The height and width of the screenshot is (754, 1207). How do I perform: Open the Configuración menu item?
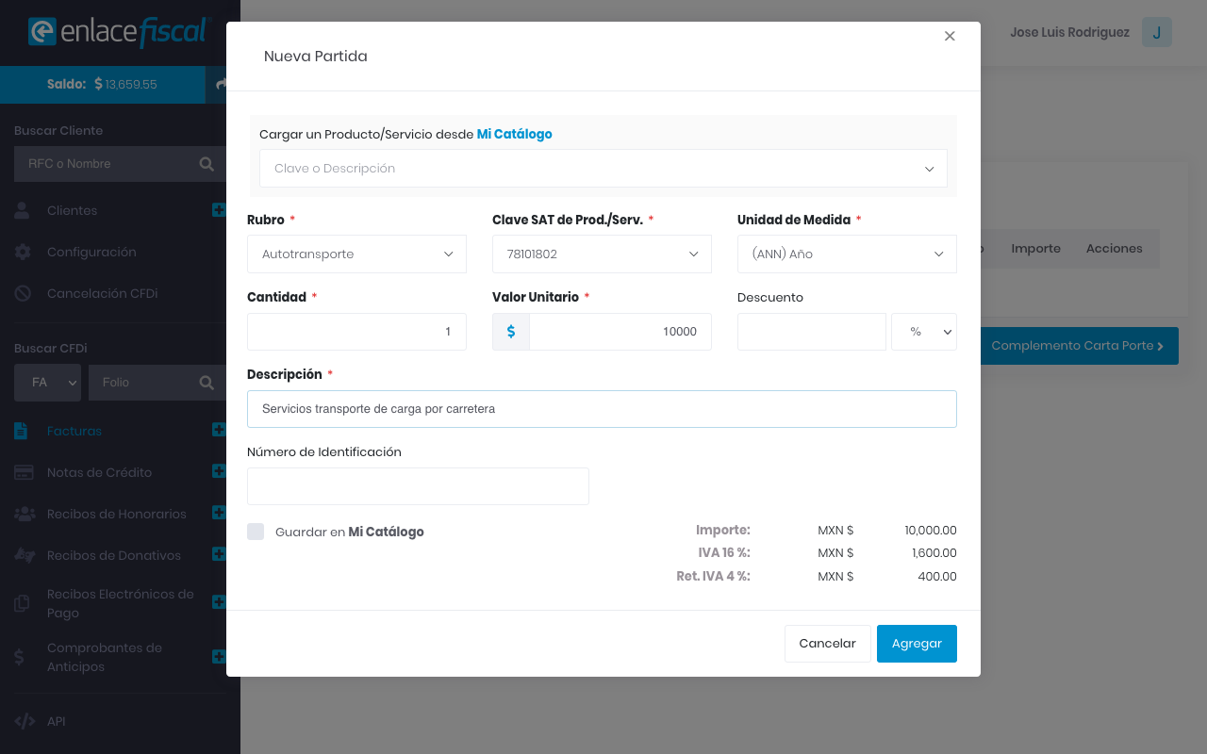91,253
